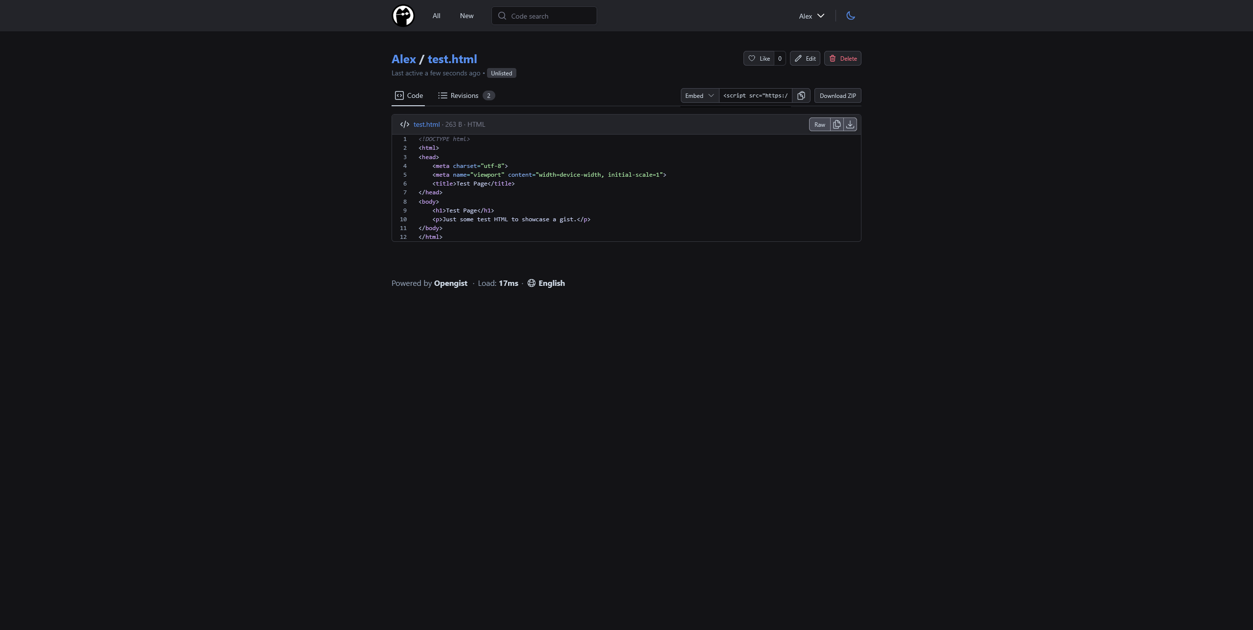The width and height of the screenshot is (1253, 630).
Task: Open the Alex profile link in title
Action: [403, 59]
